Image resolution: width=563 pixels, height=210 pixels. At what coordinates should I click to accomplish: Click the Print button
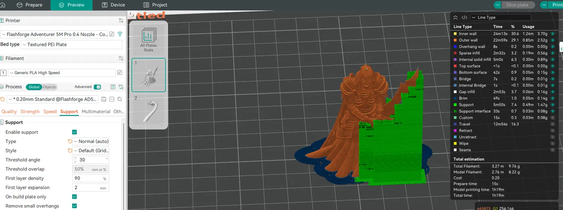coord(556,5)
